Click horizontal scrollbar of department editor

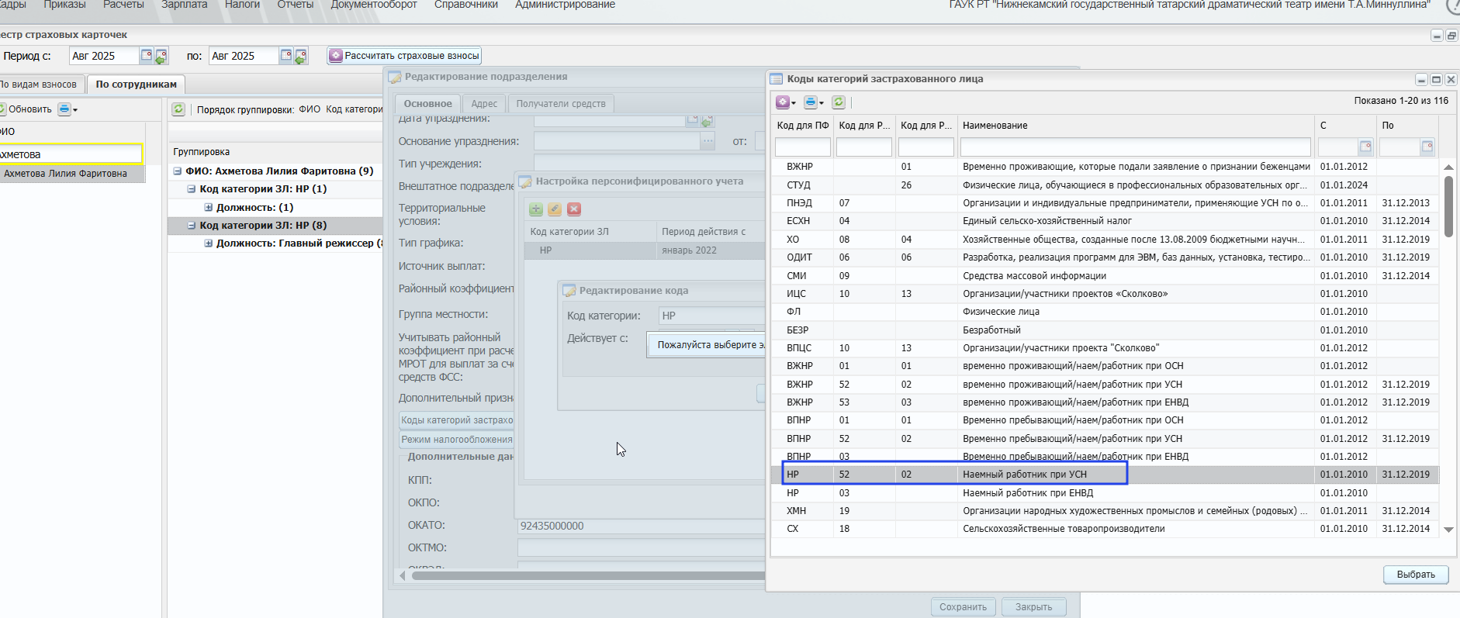[x=588, y=576]
